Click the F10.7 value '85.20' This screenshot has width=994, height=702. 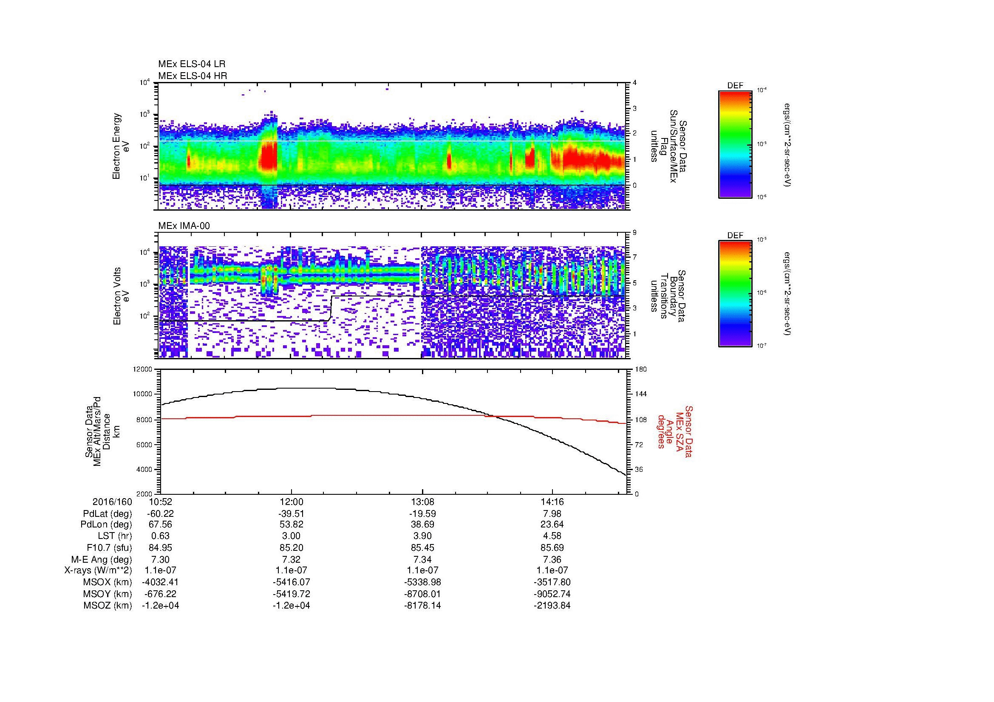[292, 547]
